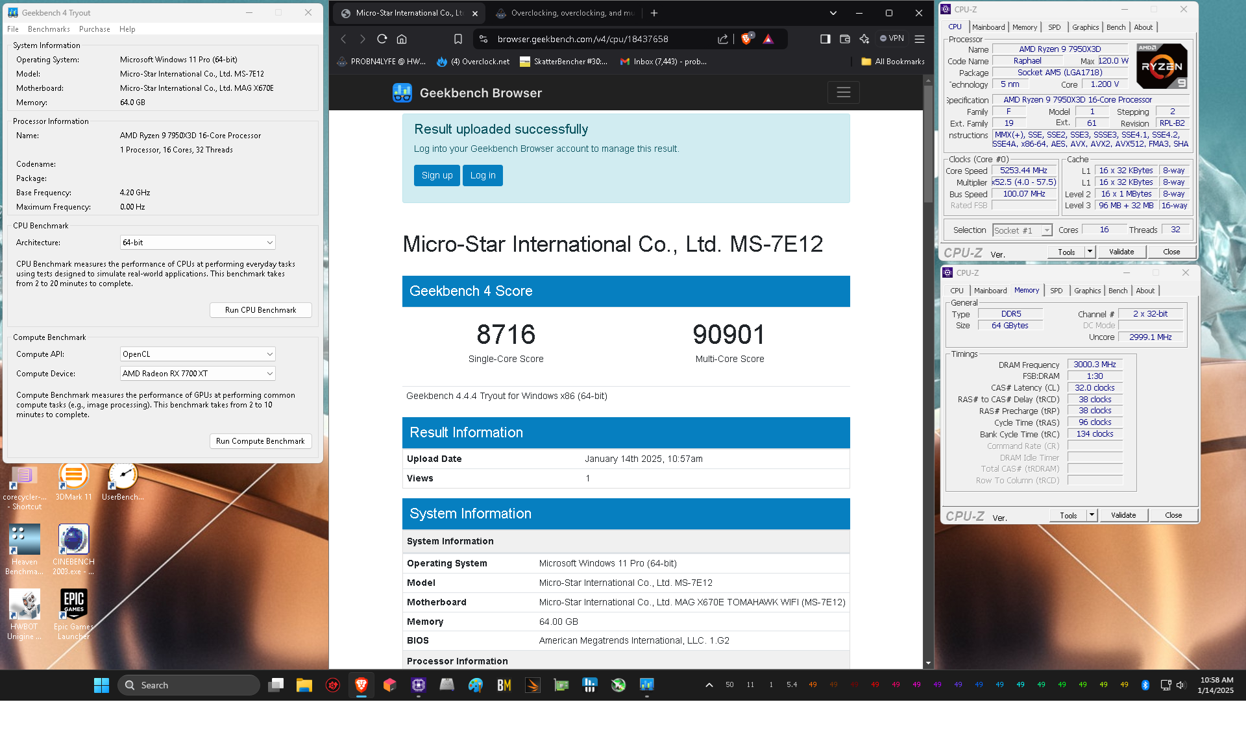Screen dimensions: 1246x750
Task: Open a new browser tab with plus
Action: tap(654, 13)
